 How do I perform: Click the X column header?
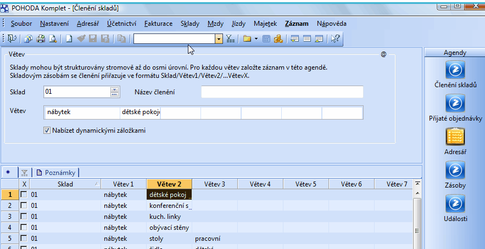(x=24, y=184)
